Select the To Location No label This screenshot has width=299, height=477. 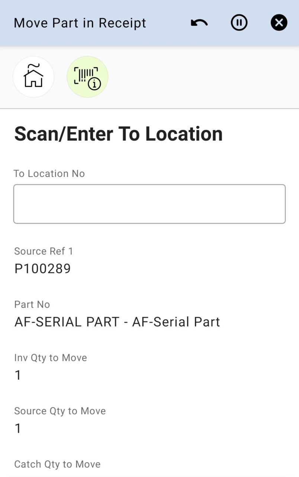coord(49,174)
